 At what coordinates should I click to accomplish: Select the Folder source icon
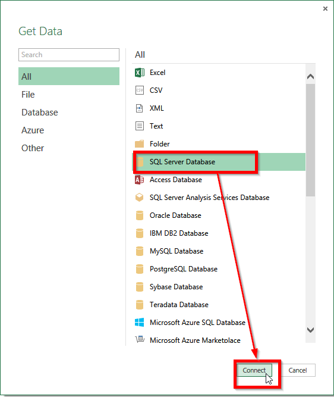pyautogui.click(x=139, y=144)
